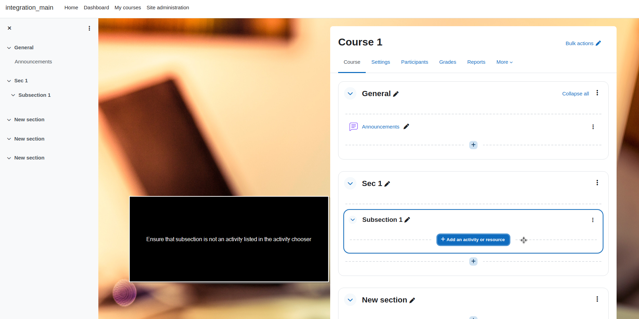Click the integration_main site name
The height and width of the screenshot is (319, 639).
coord(29,8)
